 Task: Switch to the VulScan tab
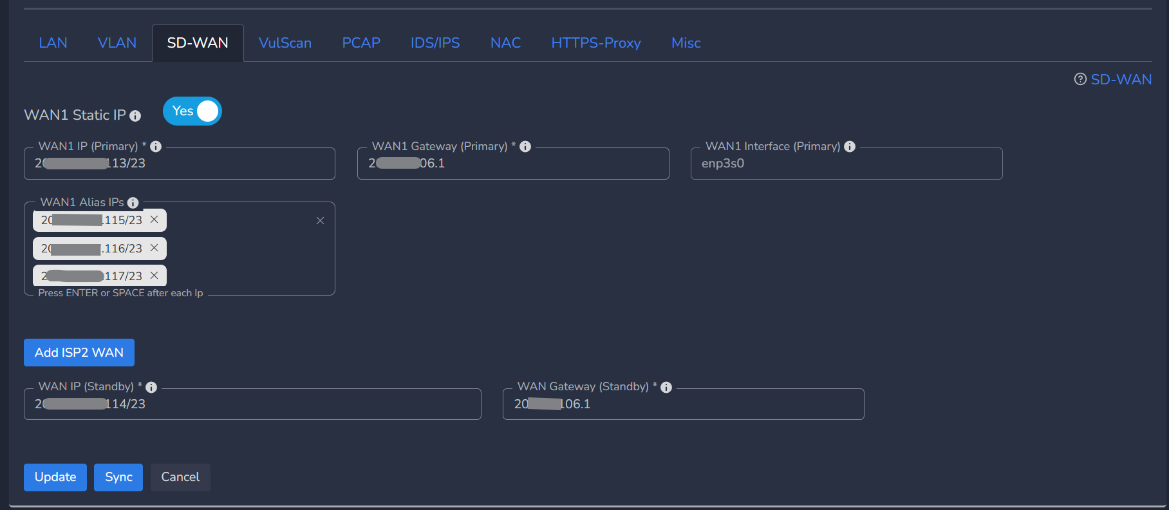click(x=285, y=43)
